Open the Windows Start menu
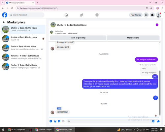The height and width of the screenshot is (132, 165). coord(3,130)
